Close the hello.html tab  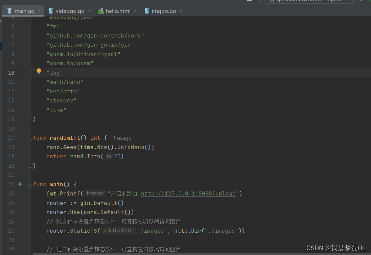(135, 11)
